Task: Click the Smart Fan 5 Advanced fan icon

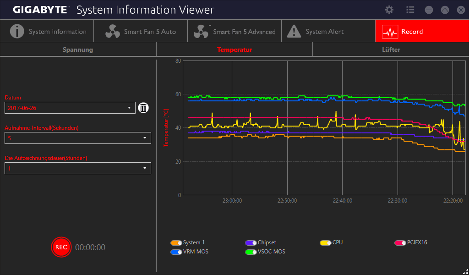Action: [201, 32]
